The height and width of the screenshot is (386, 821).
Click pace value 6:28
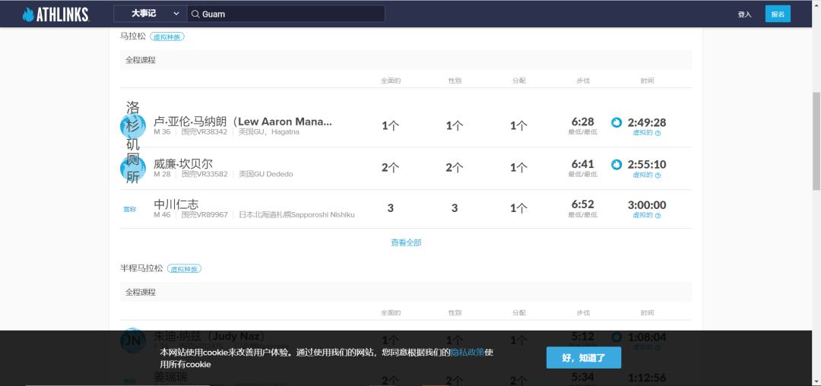point(583,122)
